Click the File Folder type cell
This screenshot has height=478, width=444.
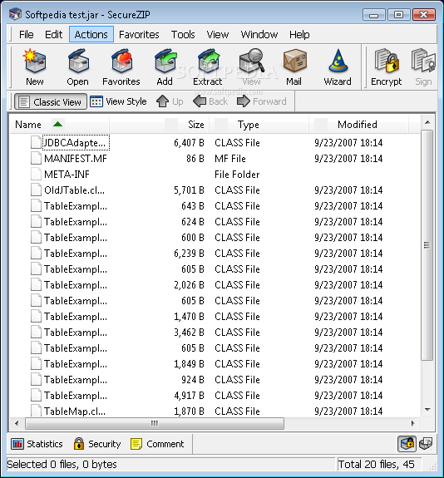click(x=237, y=175)
